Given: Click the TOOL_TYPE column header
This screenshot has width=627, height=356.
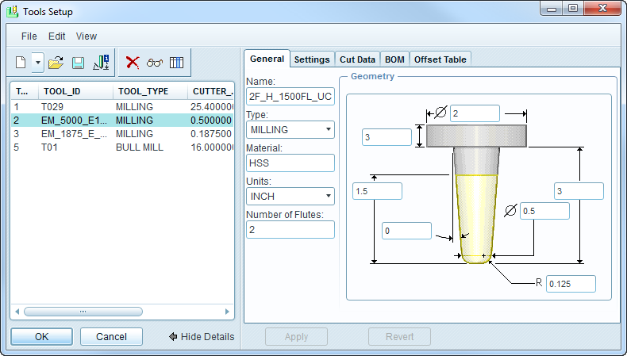Looking at the screenshot, I should point(150,91).
